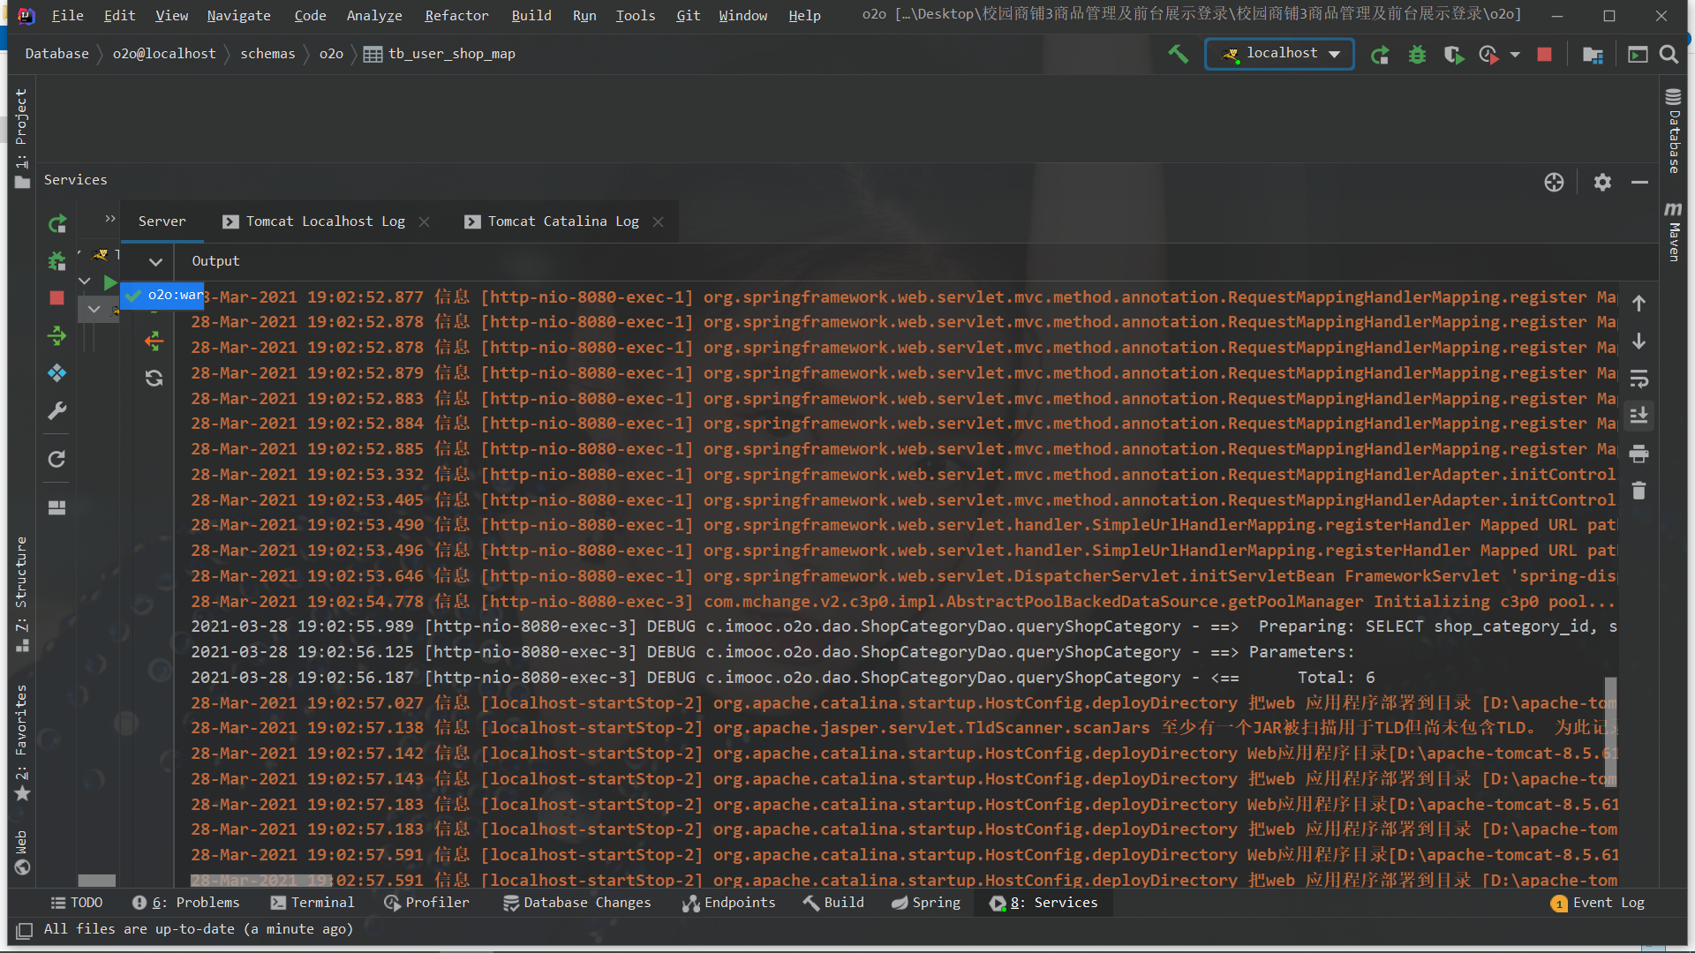
Task: Build project with the green hammer icon
Action: (x=1178, y=54)
